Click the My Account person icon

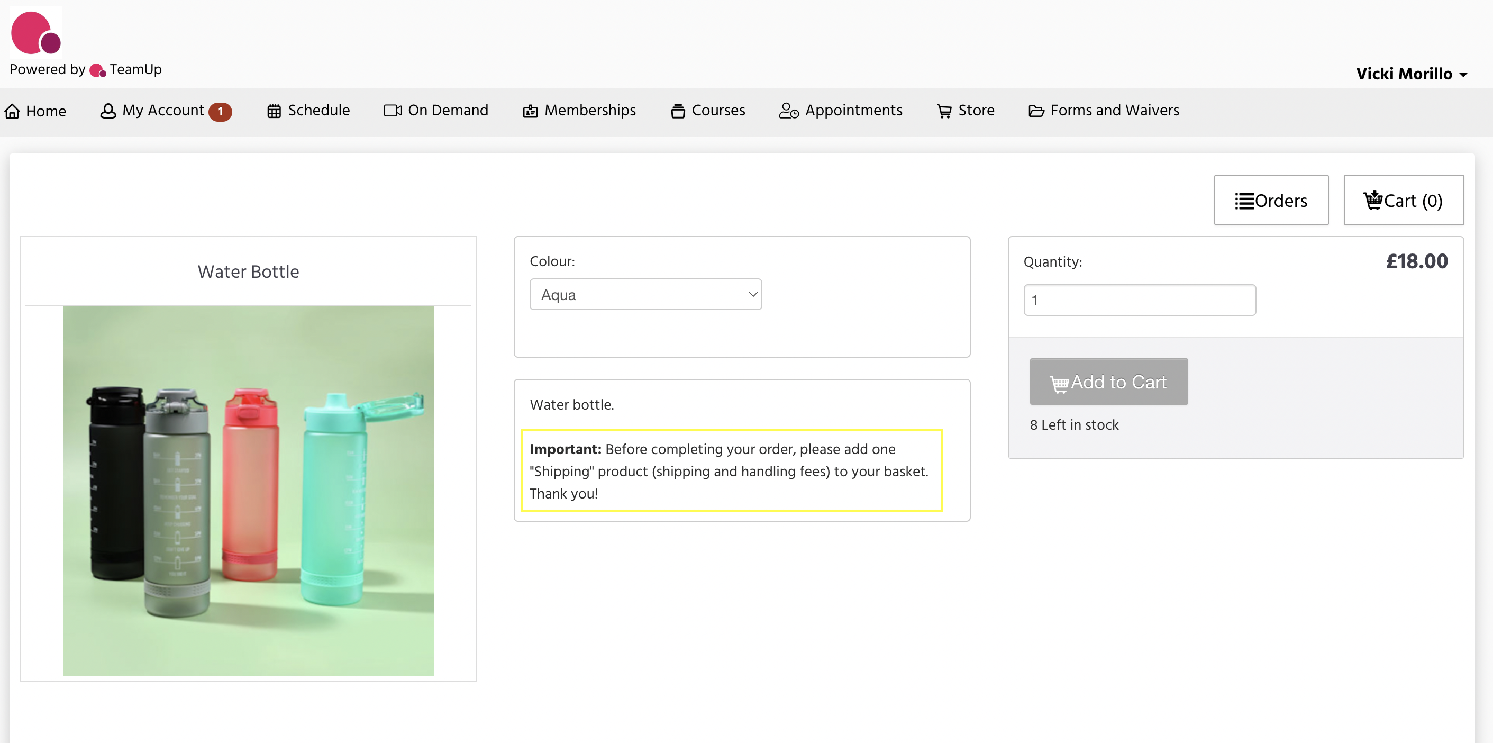click(108, 111)
